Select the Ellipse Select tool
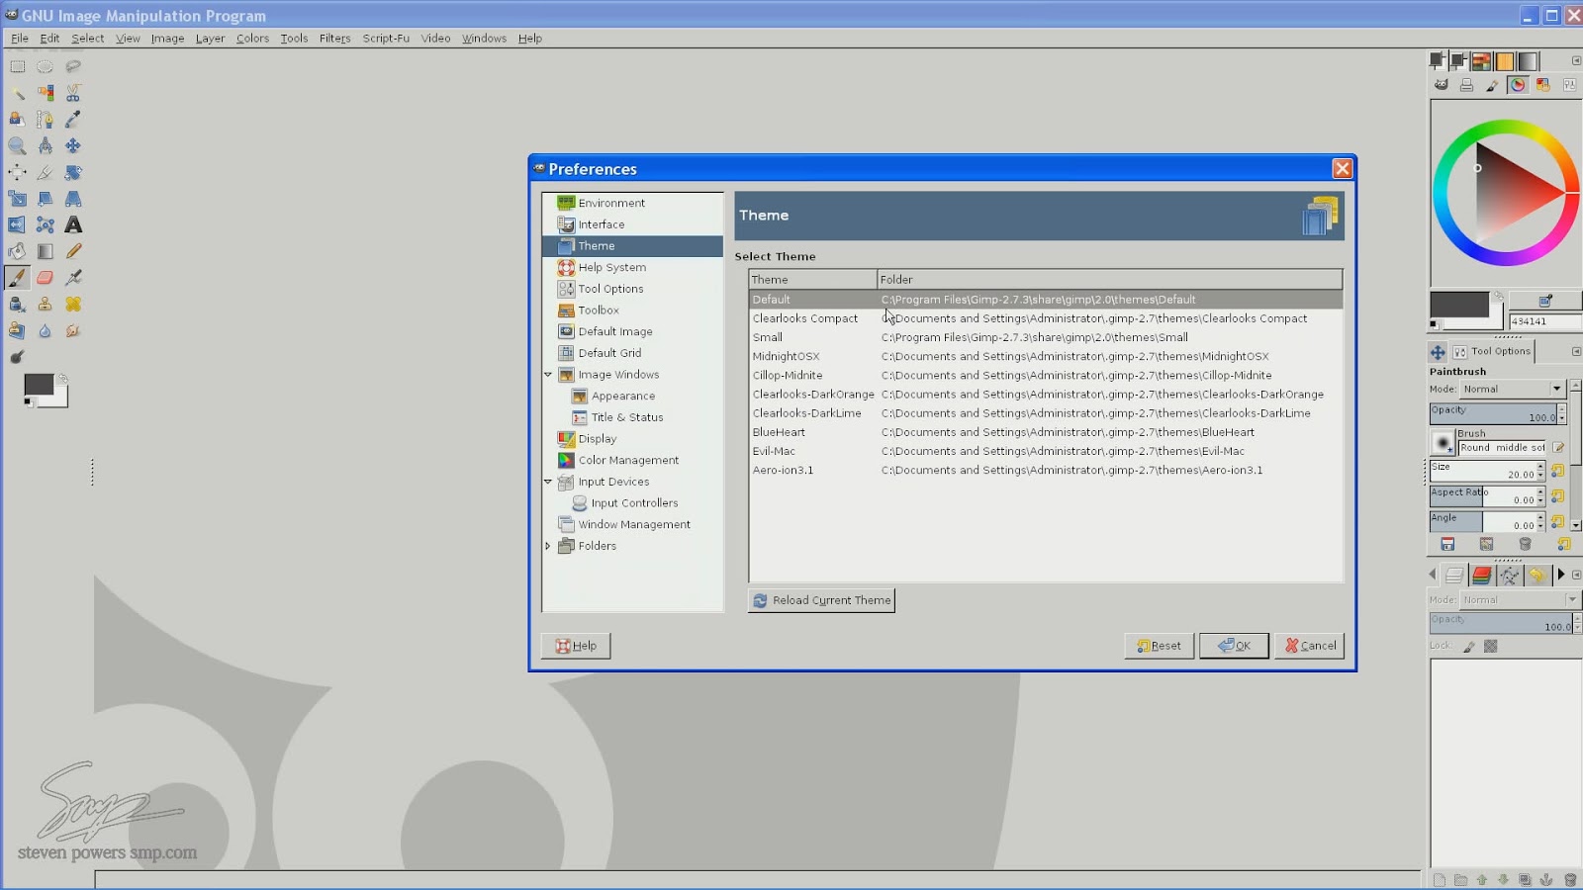This screenshot has height=890, width=1583. point(46,66)
